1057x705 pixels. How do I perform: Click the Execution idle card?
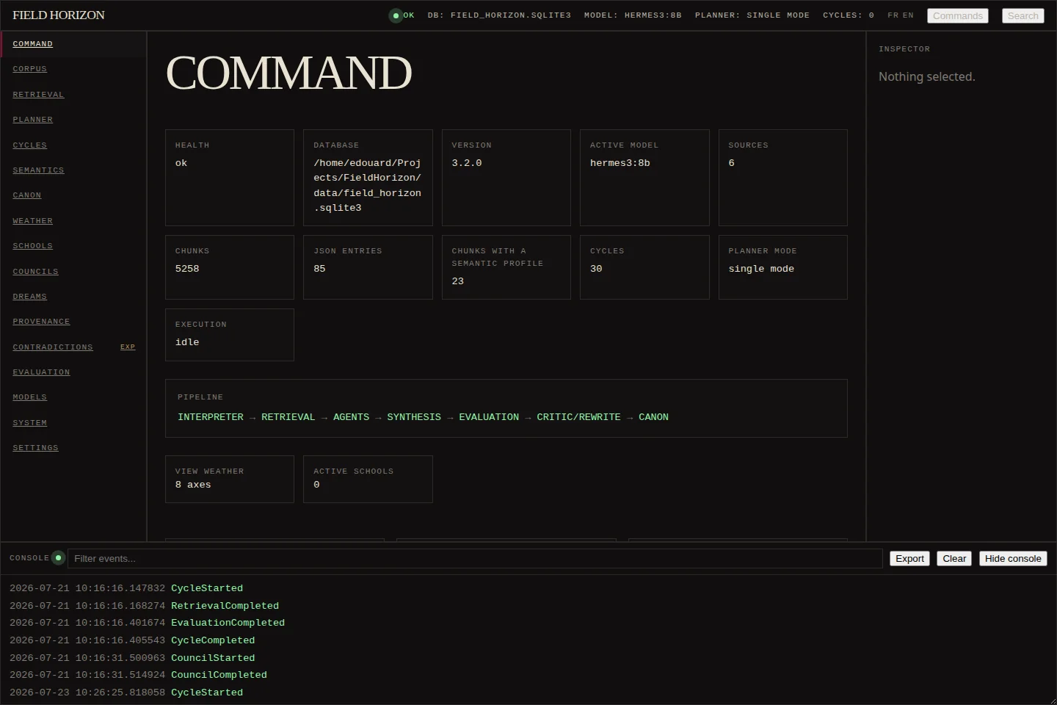[230, 335]
